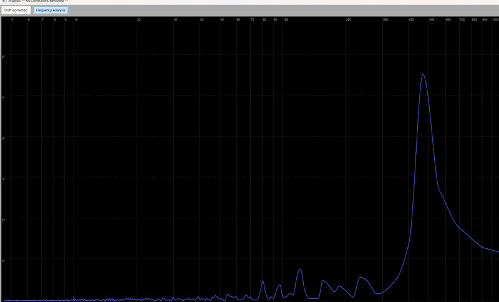Click the 2" amplitude axis label
The image size is (499, 302).
coord(4,220)
